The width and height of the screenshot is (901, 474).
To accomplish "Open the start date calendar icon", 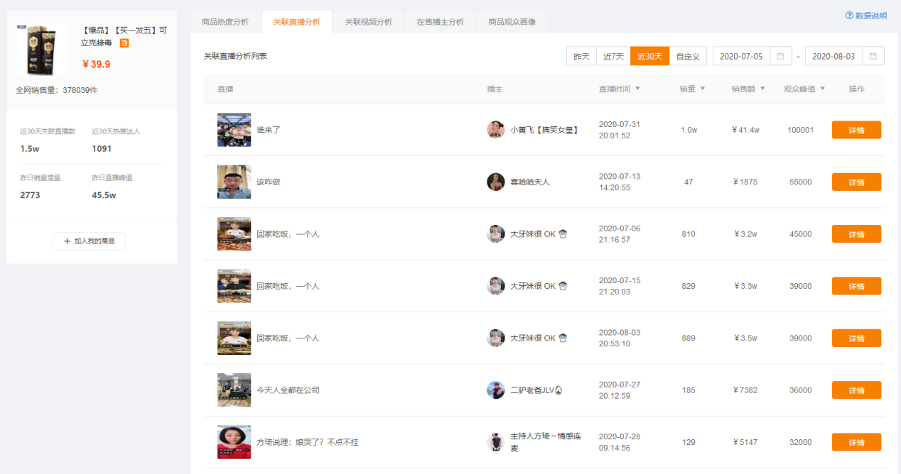I will point(780,56).
